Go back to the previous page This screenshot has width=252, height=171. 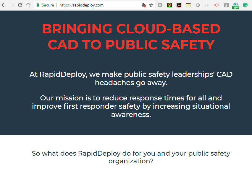point(4,5)
